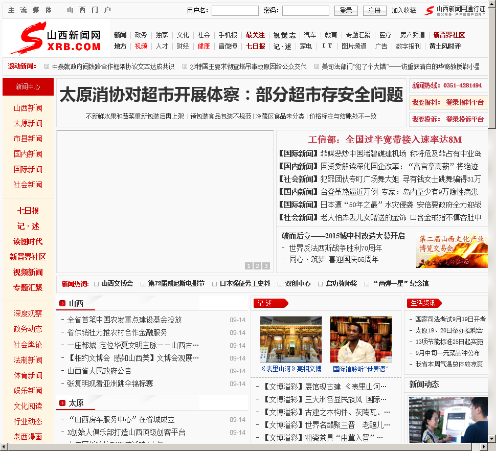Click the bullet icon before 山西文博会
Image resolution: width=496 pixels, height=451 pixels.
point(97,284)
